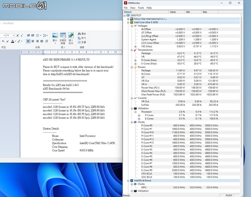
Task: Open the highlight color dropdown arrow
Action: click(x=22, y=41)
